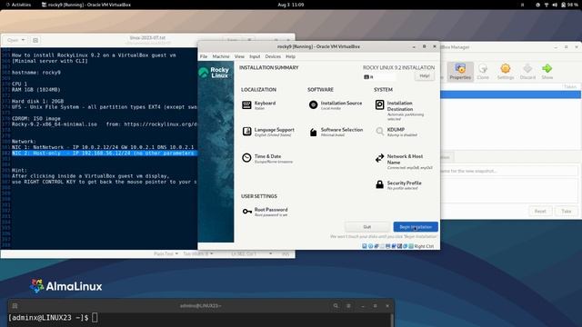
Task: Click Help! button in installer
Action: (x=425, y=75)
